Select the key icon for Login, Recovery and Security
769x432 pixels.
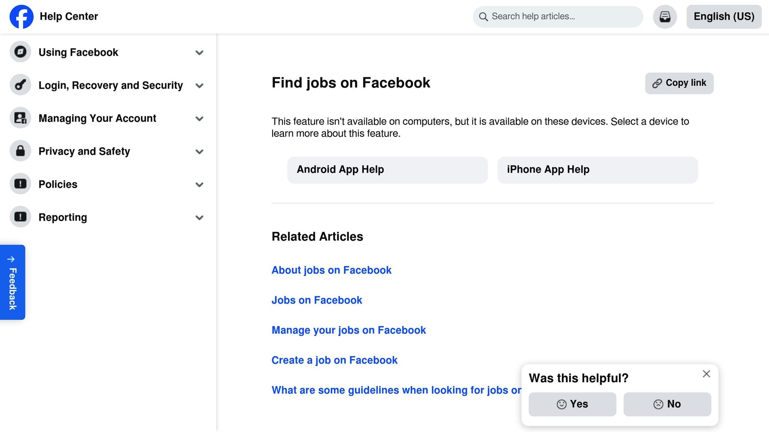point(20,85)
